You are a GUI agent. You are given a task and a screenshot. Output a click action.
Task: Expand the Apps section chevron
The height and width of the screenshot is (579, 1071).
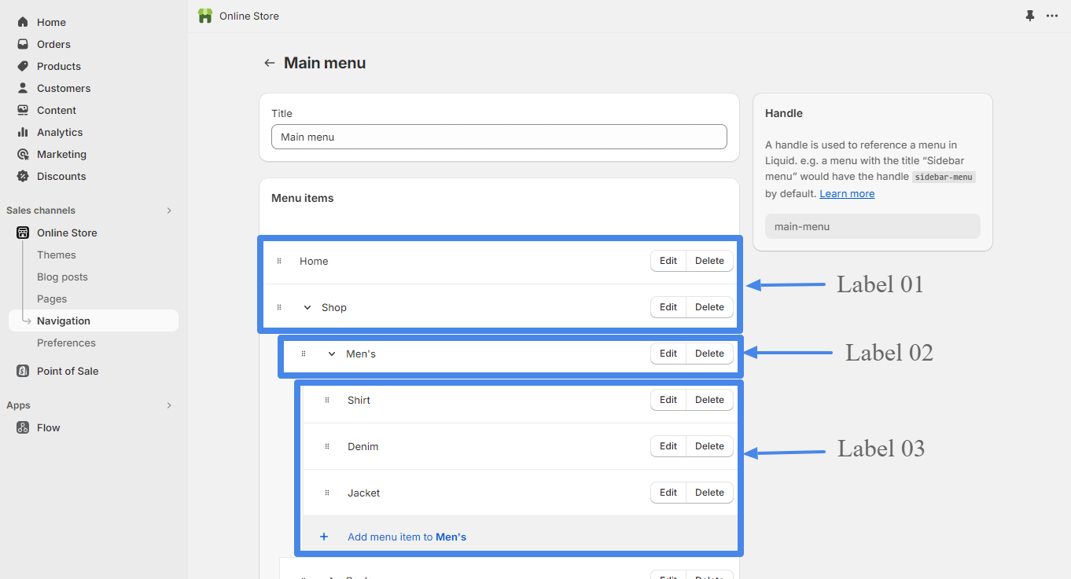169,405
